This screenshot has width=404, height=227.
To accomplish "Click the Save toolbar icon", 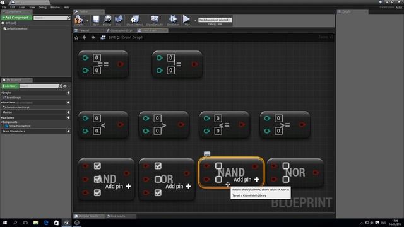I will [x=96, y=20].
